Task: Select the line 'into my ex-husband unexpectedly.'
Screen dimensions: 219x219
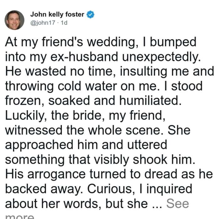Action: click(x=103, y=57)
